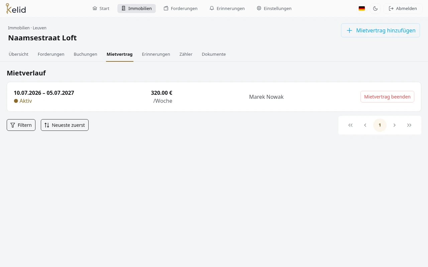Click the Mietverlauf heading
The width and height of the screenshot is (428, 267).
(x=26, y=73)
